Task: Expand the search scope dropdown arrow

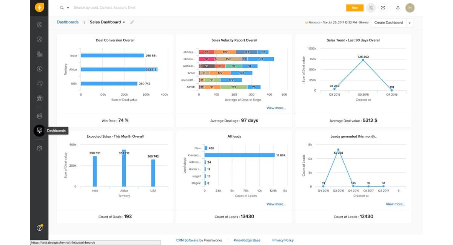Action: pyautogui.click(x=68, y=8)
